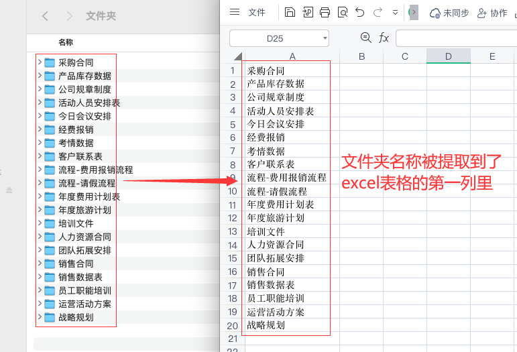Click the 员工职能培训 folder icon
517x352 pixels.
(x=50, y=291)
